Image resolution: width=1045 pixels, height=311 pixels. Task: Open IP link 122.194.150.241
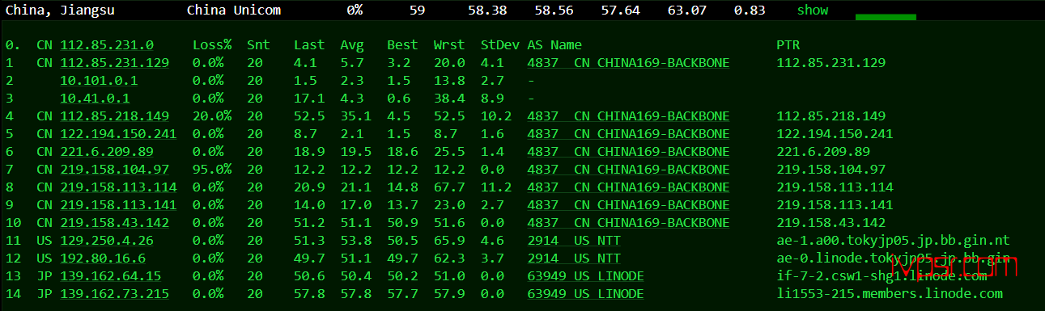coord(118,134)
